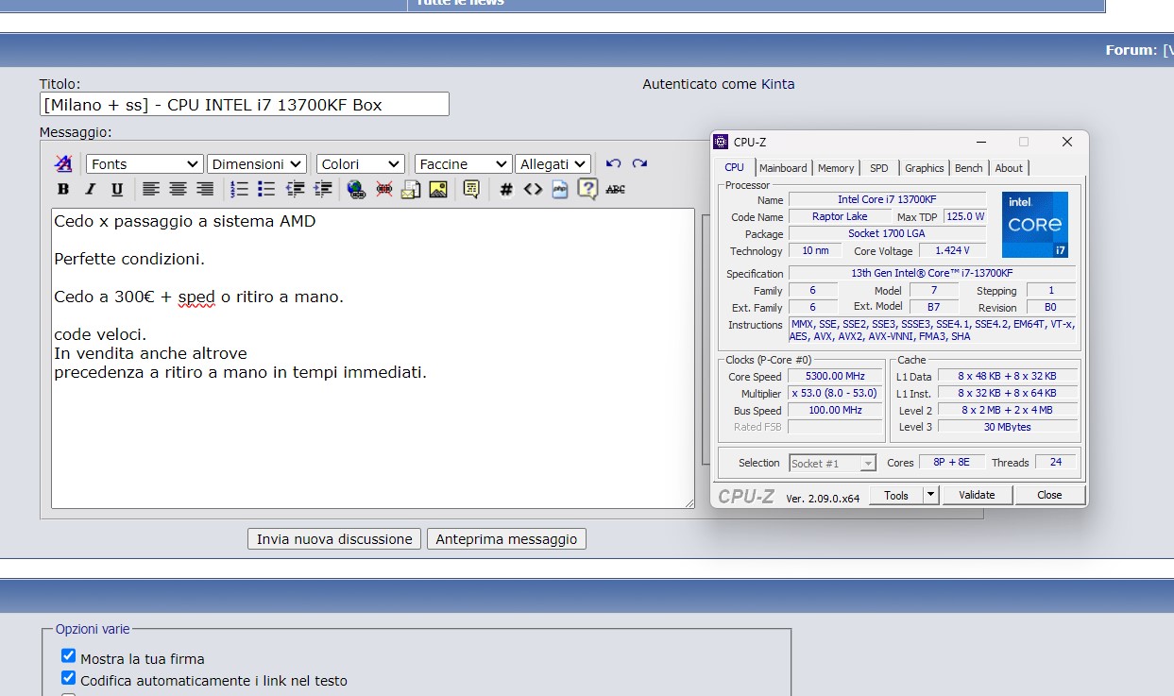Insert a bulleted list

[266, 189]
